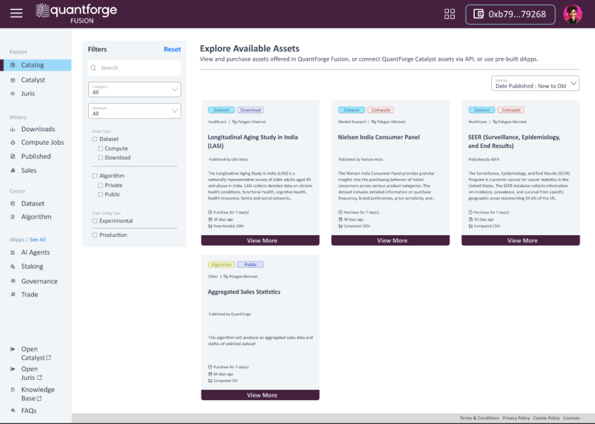Screen dimensions: 595x424
Task: Open Compute Jobs in History section
Action: [x=42, y=142]
